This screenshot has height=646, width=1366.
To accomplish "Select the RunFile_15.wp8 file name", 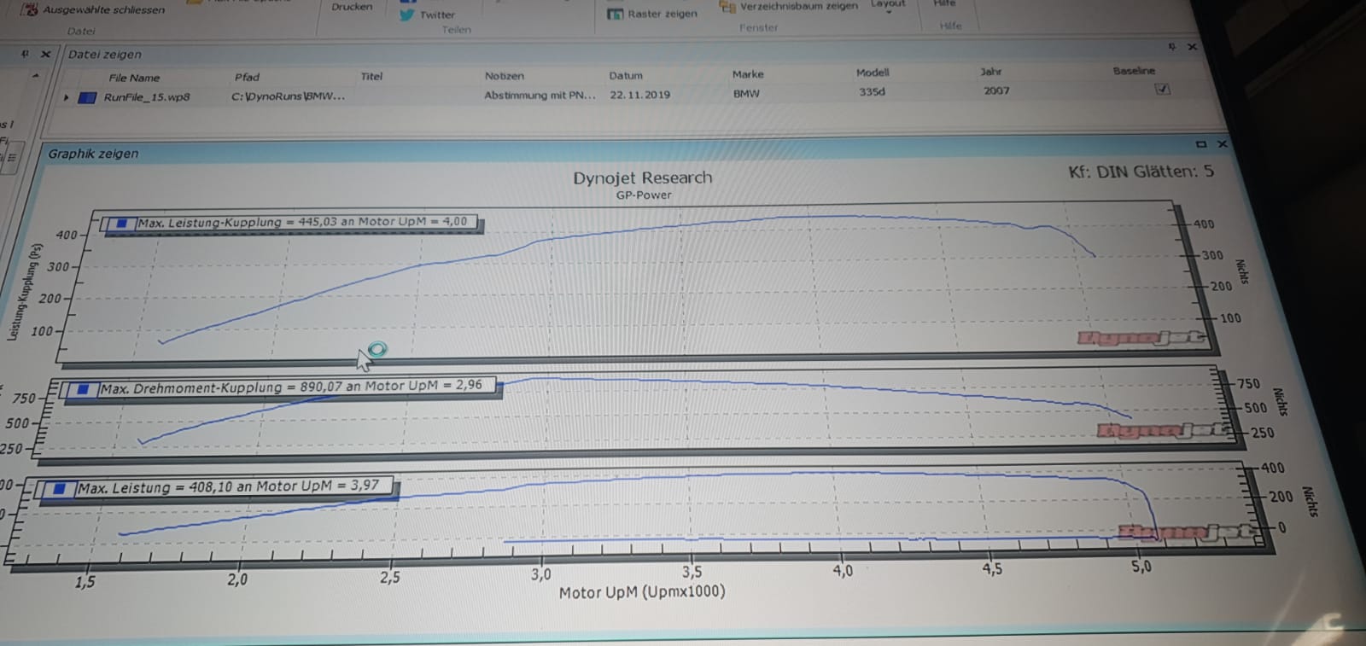I will point(147,97).
